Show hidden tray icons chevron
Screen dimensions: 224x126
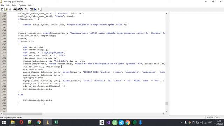182,122
